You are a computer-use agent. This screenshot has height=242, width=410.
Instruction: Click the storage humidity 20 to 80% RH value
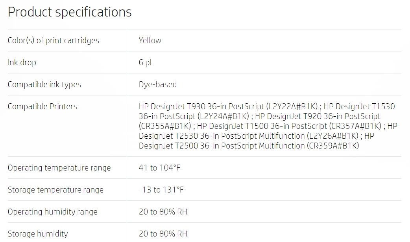[163, 234]
